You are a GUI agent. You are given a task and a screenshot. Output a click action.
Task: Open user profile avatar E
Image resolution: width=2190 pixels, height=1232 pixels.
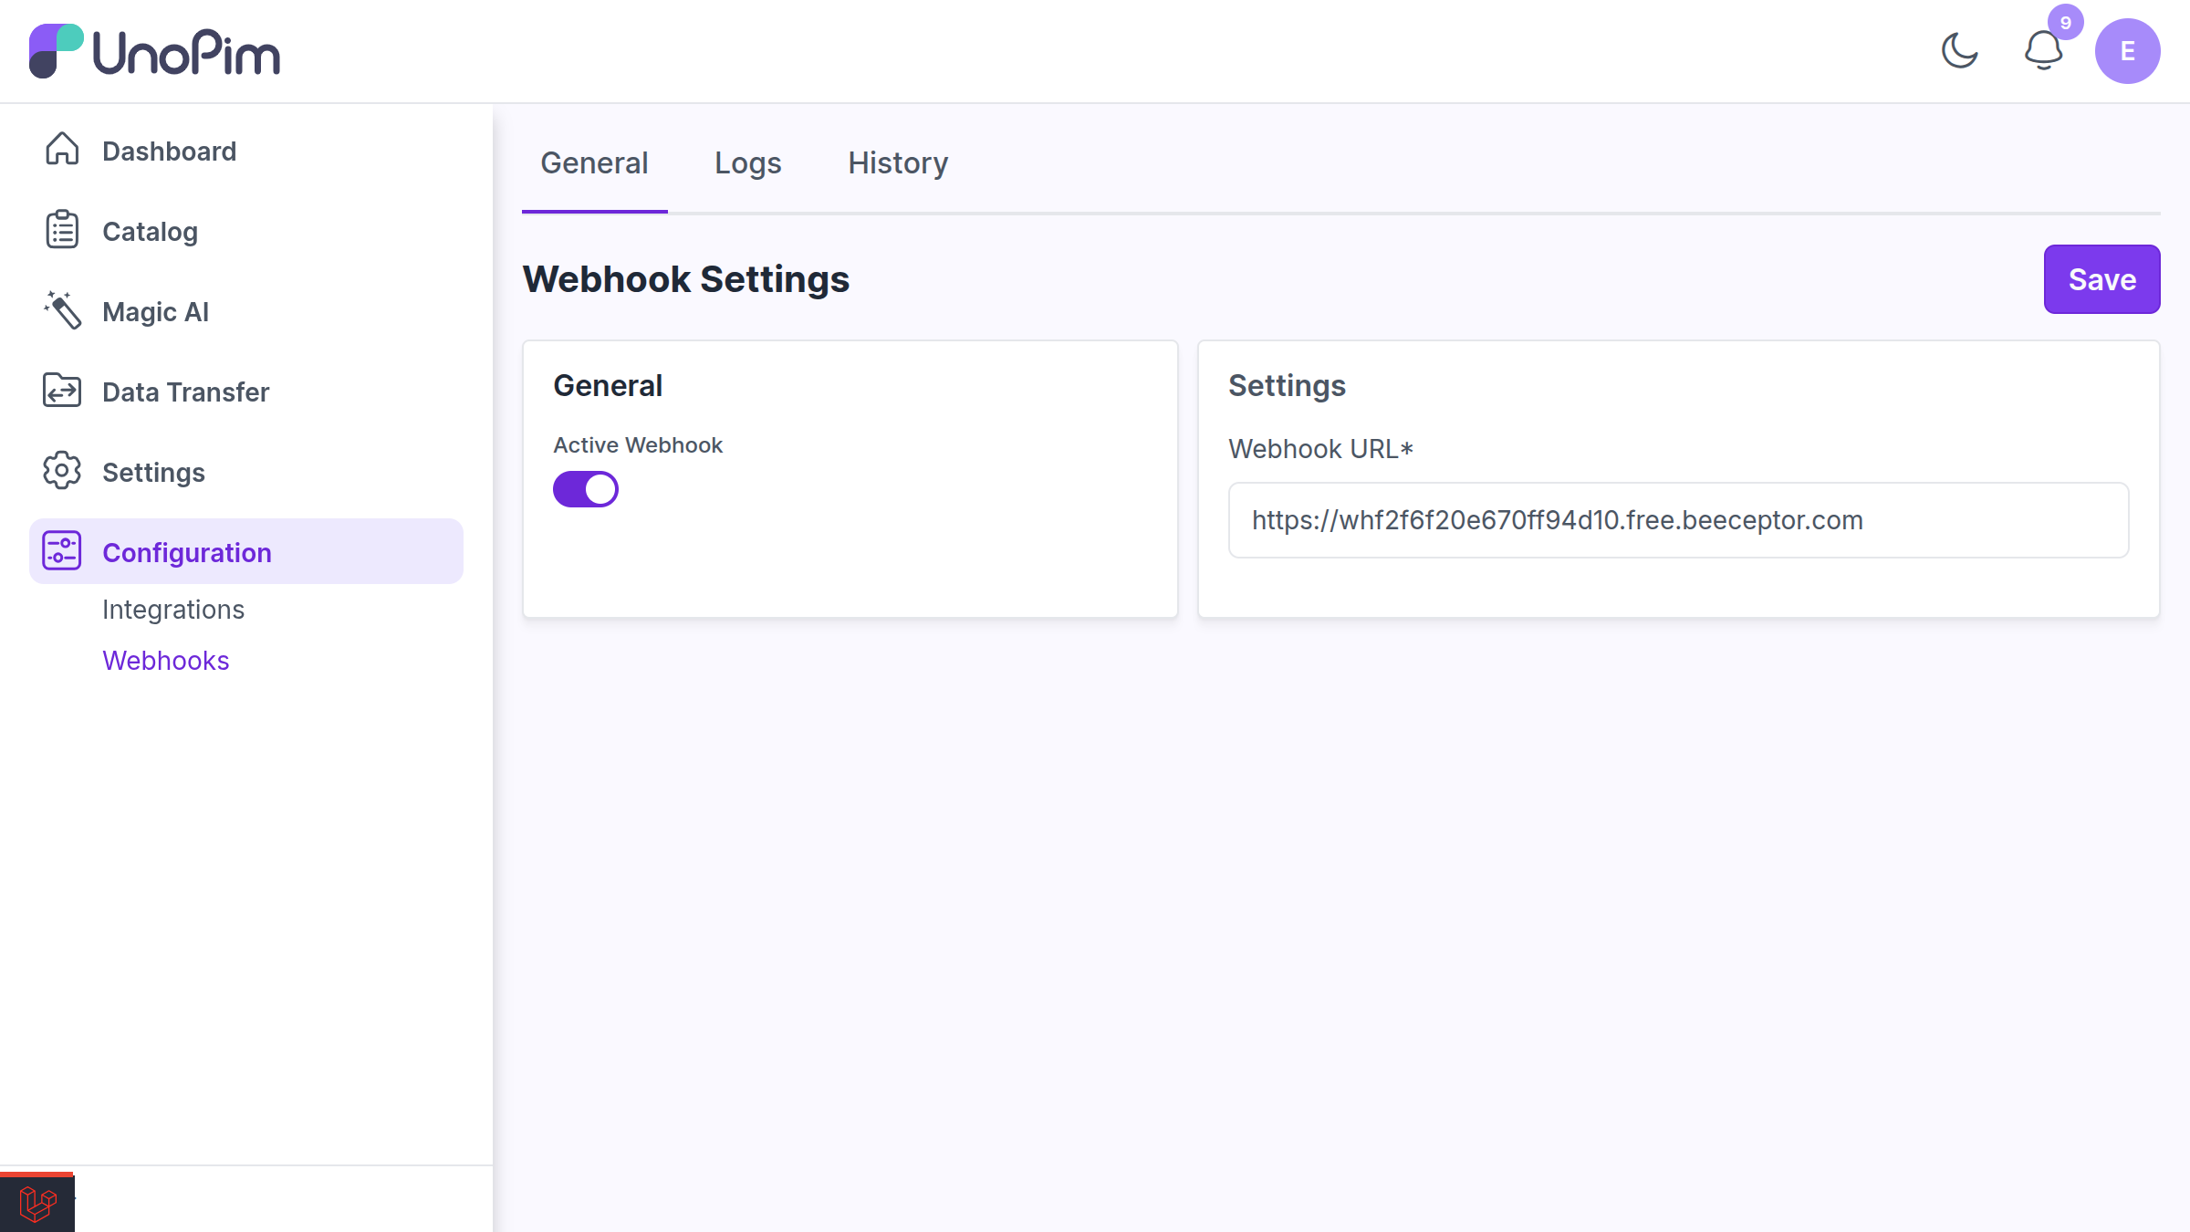(2127, 51)
